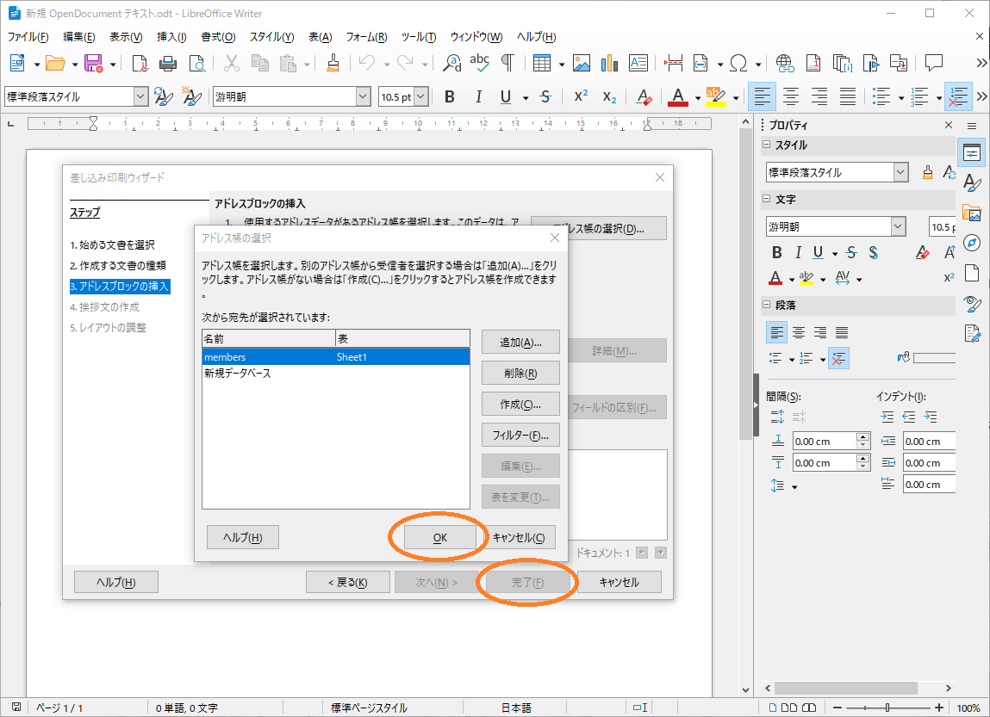Image resolution: width=990 pixels, height=717 pixels.
Task: Toggle Italic in formatting toolbar
Action: tap(478, 96)
